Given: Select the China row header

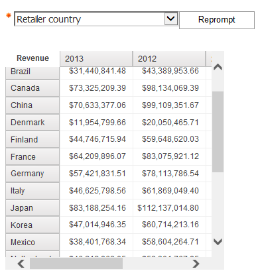Looking at the screenshot, I should click(32, 105).
